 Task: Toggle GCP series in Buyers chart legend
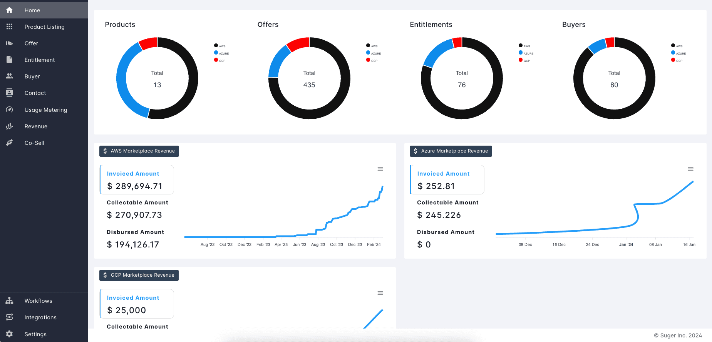pyautogui.click(x=677, y=60)
